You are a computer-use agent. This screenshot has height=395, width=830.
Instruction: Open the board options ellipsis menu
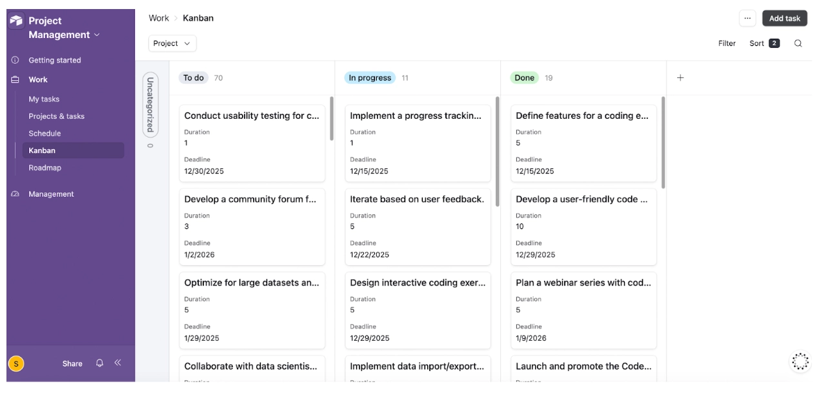[747, 18]
